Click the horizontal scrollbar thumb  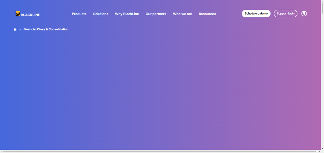(x=159, y=151)
